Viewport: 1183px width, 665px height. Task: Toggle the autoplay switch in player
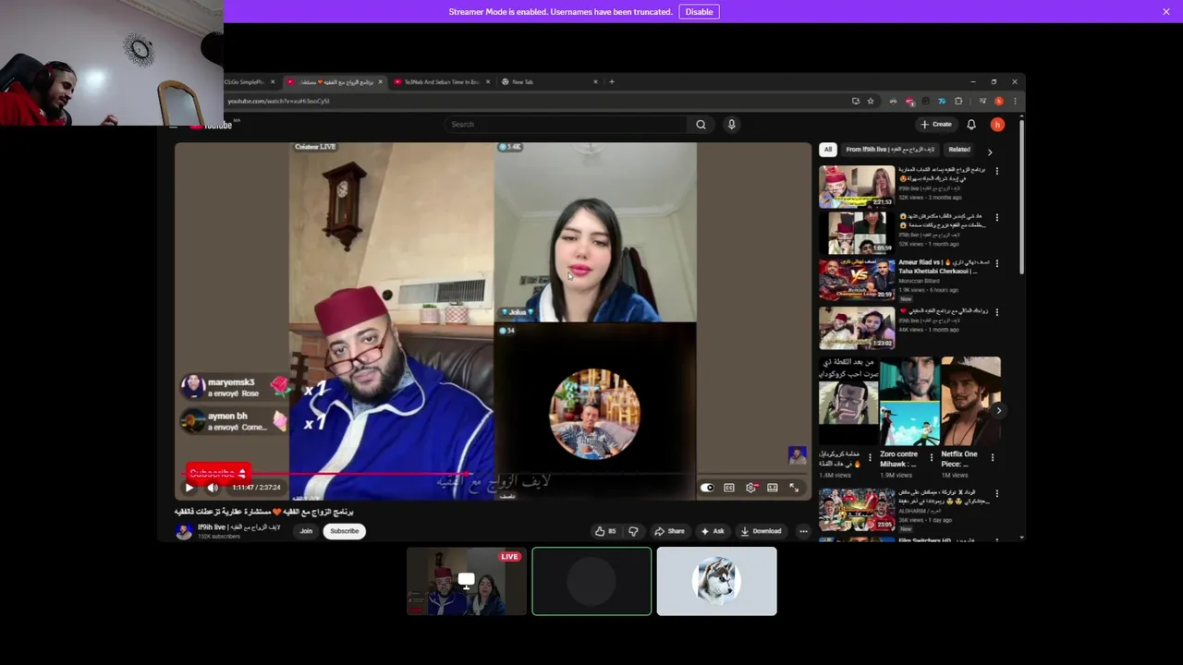[707, 488]
